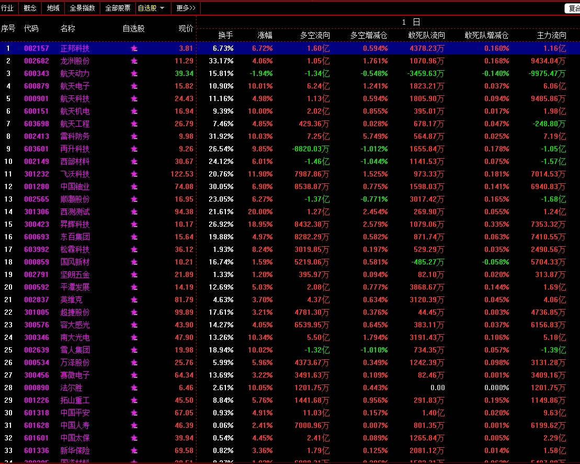This screenshot has height=464, width=580.
Task: Sort by 敢死队增减仓 column header
Action: [486, 35]
